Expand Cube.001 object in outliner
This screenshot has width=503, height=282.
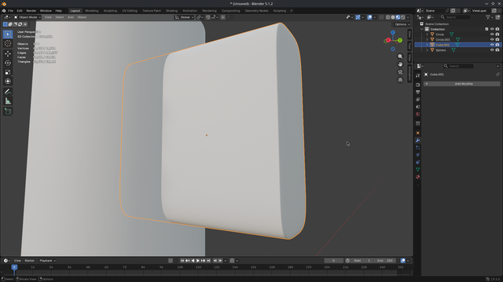[427, 45]
